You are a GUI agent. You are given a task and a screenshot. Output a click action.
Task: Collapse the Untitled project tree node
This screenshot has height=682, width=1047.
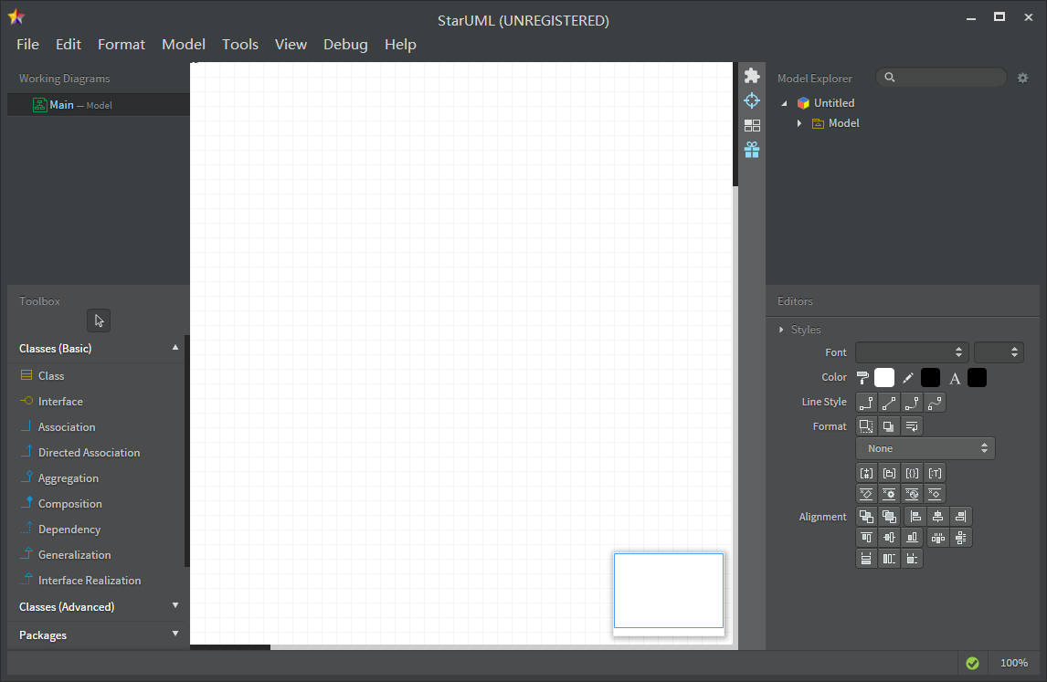coord(785,103)
